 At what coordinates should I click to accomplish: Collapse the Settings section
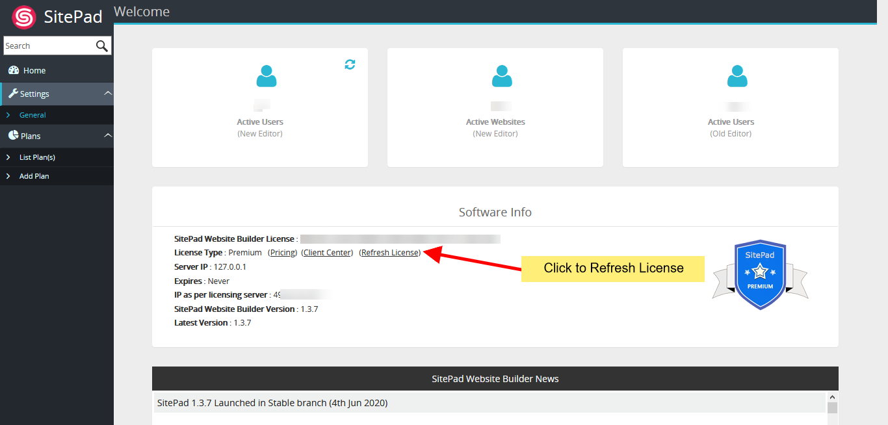click(108, 94)
